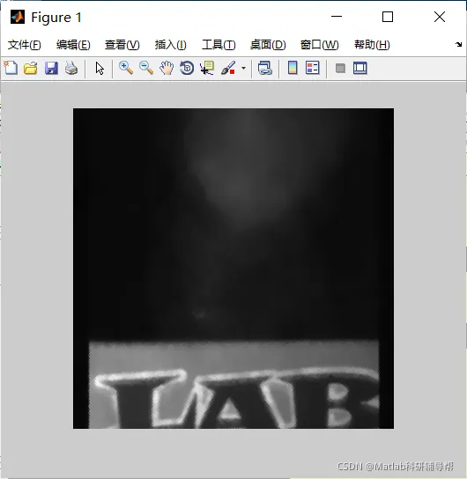The image size is (467, 479).
Task: Open the 窗口(W) menu
Action: point(319,45)
